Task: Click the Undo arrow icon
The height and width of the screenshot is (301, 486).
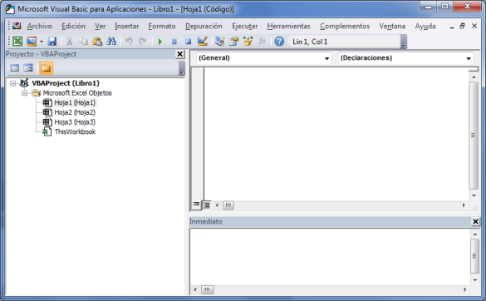Action: pyautogui.click(x=129, y=42)
